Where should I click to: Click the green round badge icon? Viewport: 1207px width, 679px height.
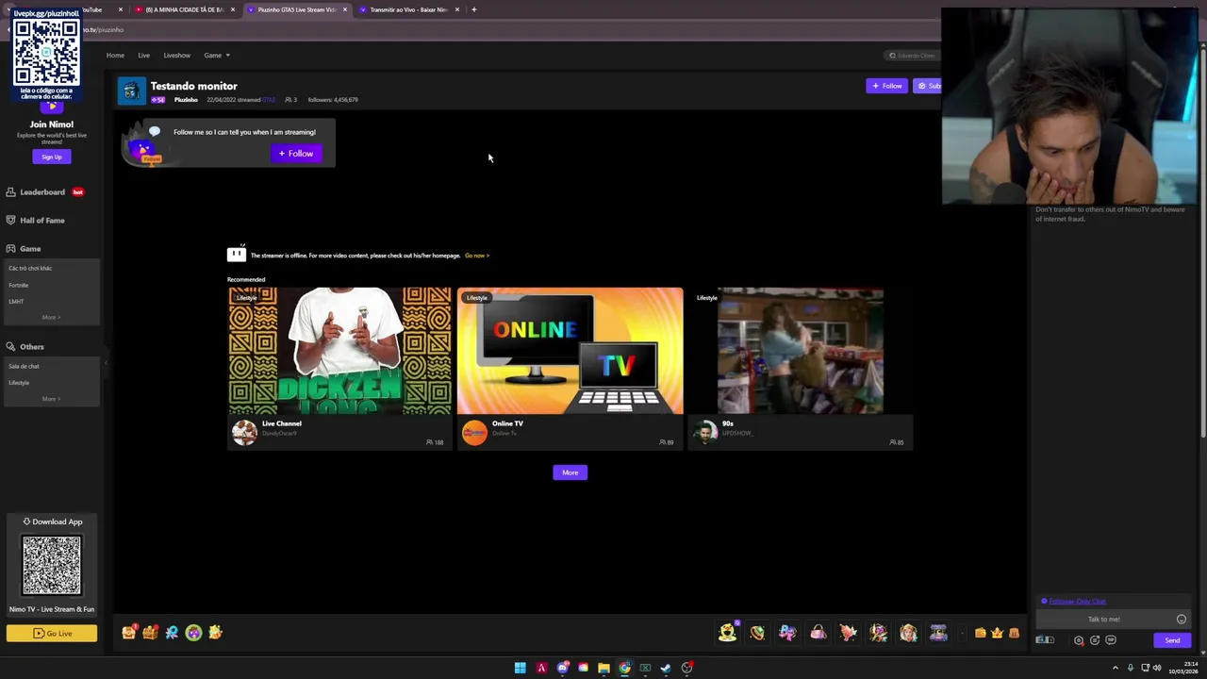193,633
